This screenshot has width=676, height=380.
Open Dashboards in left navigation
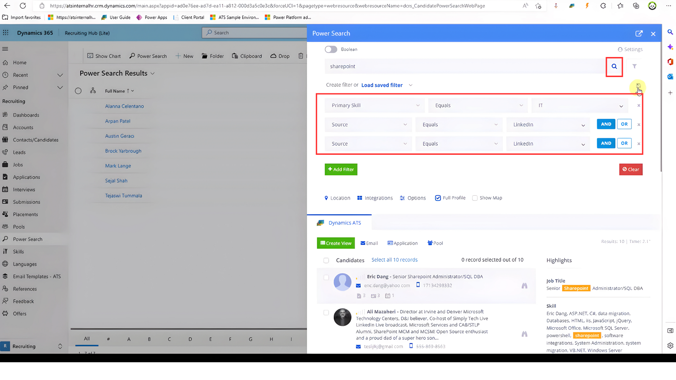[26, 115]
